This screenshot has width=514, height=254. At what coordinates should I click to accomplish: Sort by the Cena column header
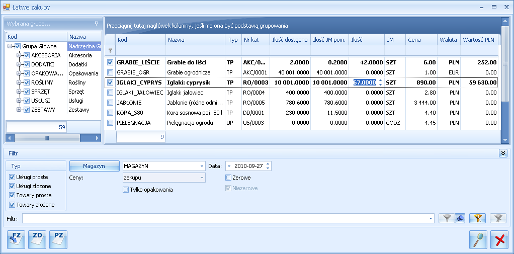click(x=422, y=40)
